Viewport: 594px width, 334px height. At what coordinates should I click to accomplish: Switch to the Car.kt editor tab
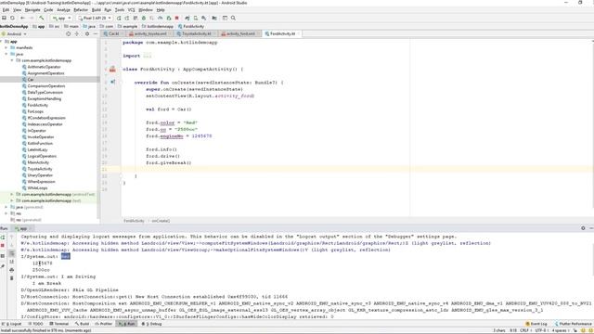coord(112,33)
